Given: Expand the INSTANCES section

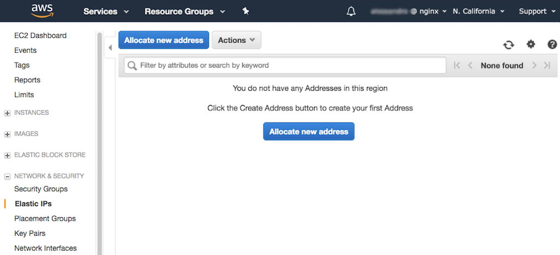Looking at the screenshot, I should pos(8,113).
